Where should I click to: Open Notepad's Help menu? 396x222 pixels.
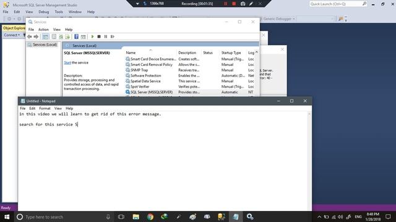point(69,109)
